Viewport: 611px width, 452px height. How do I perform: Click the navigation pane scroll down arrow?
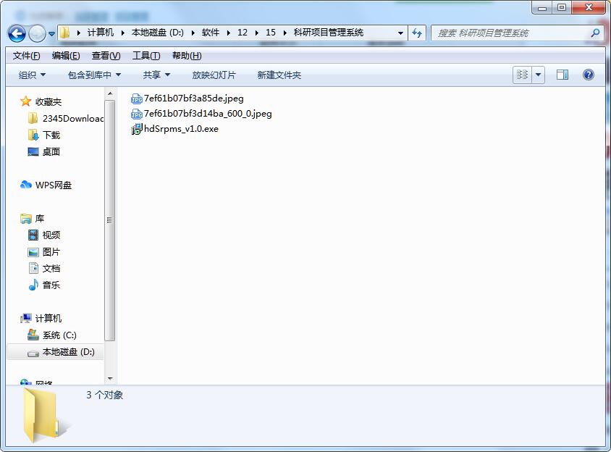click(110, 378)
